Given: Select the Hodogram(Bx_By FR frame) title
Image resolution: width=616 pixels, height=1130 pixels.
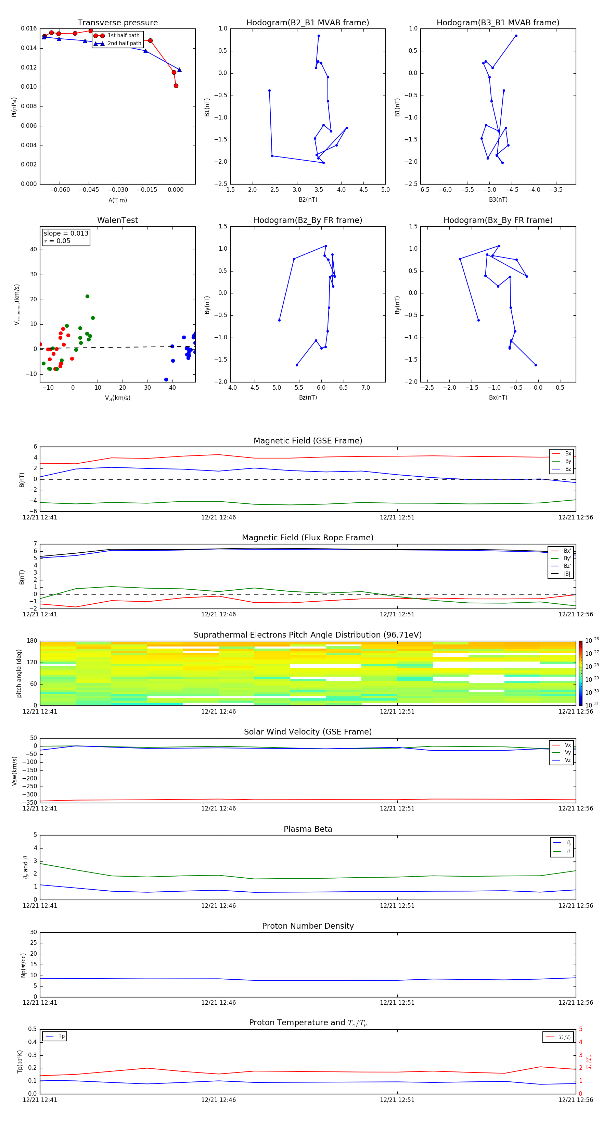Looking at the screenshot, I should tap(498, 220).
